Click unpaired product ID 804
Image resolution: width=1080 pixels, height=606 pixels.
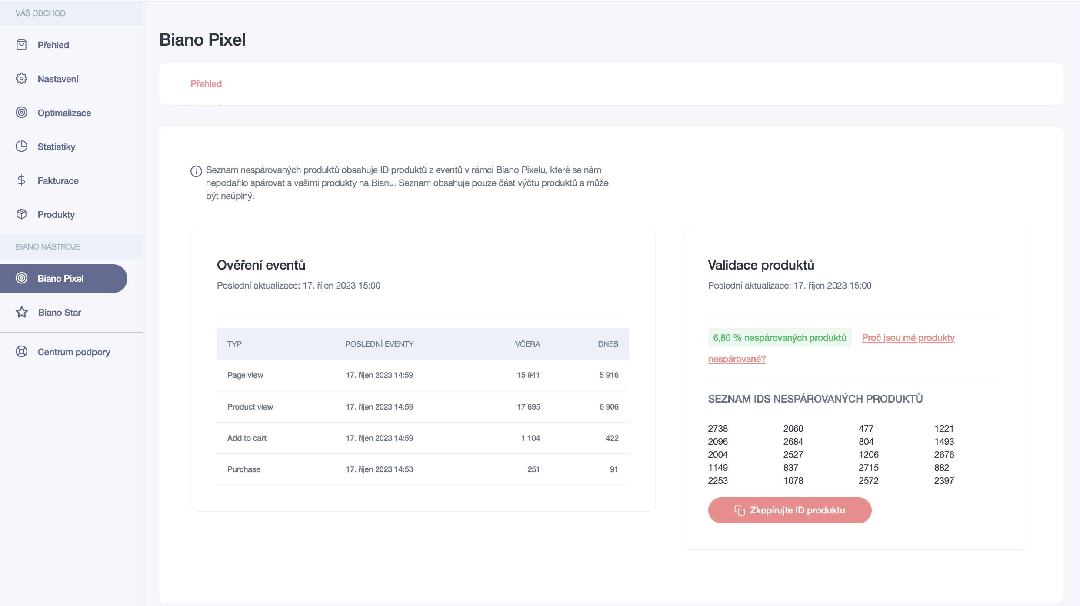pyautogui.click(x=866, y=442)
